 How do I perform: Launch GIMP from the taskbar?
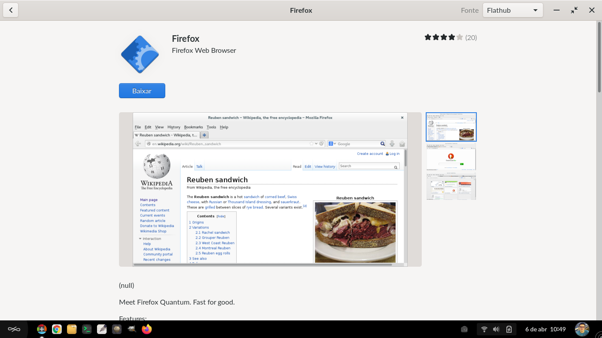pyautogui.click(x=132, y=329)
